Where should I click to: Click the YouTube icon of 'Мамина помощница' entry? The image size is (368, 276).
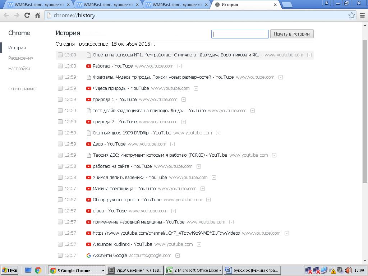pos(89,189)
